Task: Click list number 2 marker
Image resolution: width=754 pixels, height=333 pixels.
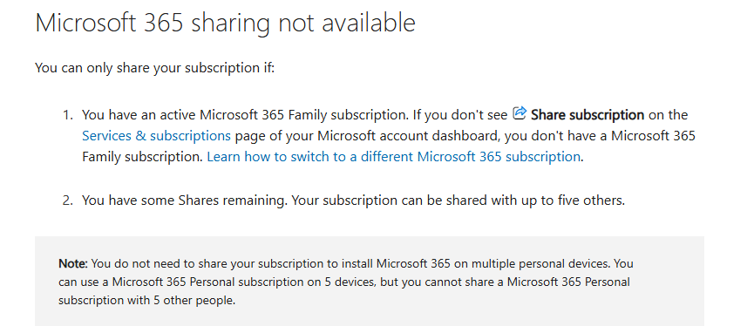Action: coord(68,200)
